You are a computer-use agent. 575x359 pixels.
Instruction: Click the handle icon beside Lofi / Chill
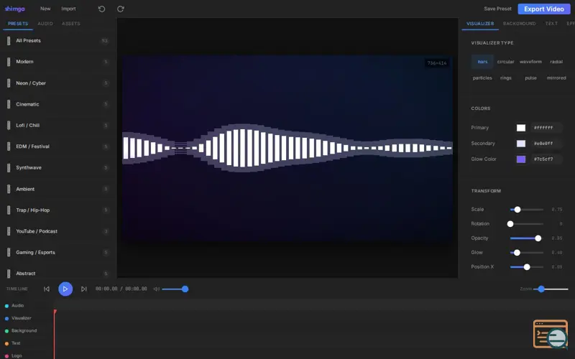9,125
